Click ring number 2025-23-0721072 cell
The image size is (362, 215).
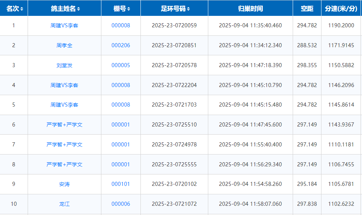174,204
